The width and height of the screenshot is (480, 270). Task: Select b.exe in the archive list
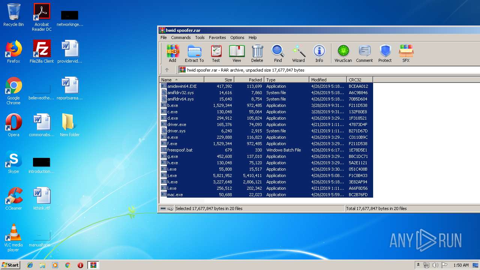point(266,105)
